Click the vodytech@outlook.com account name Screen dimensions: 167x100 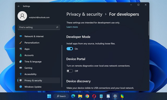(x=39, y=17)
